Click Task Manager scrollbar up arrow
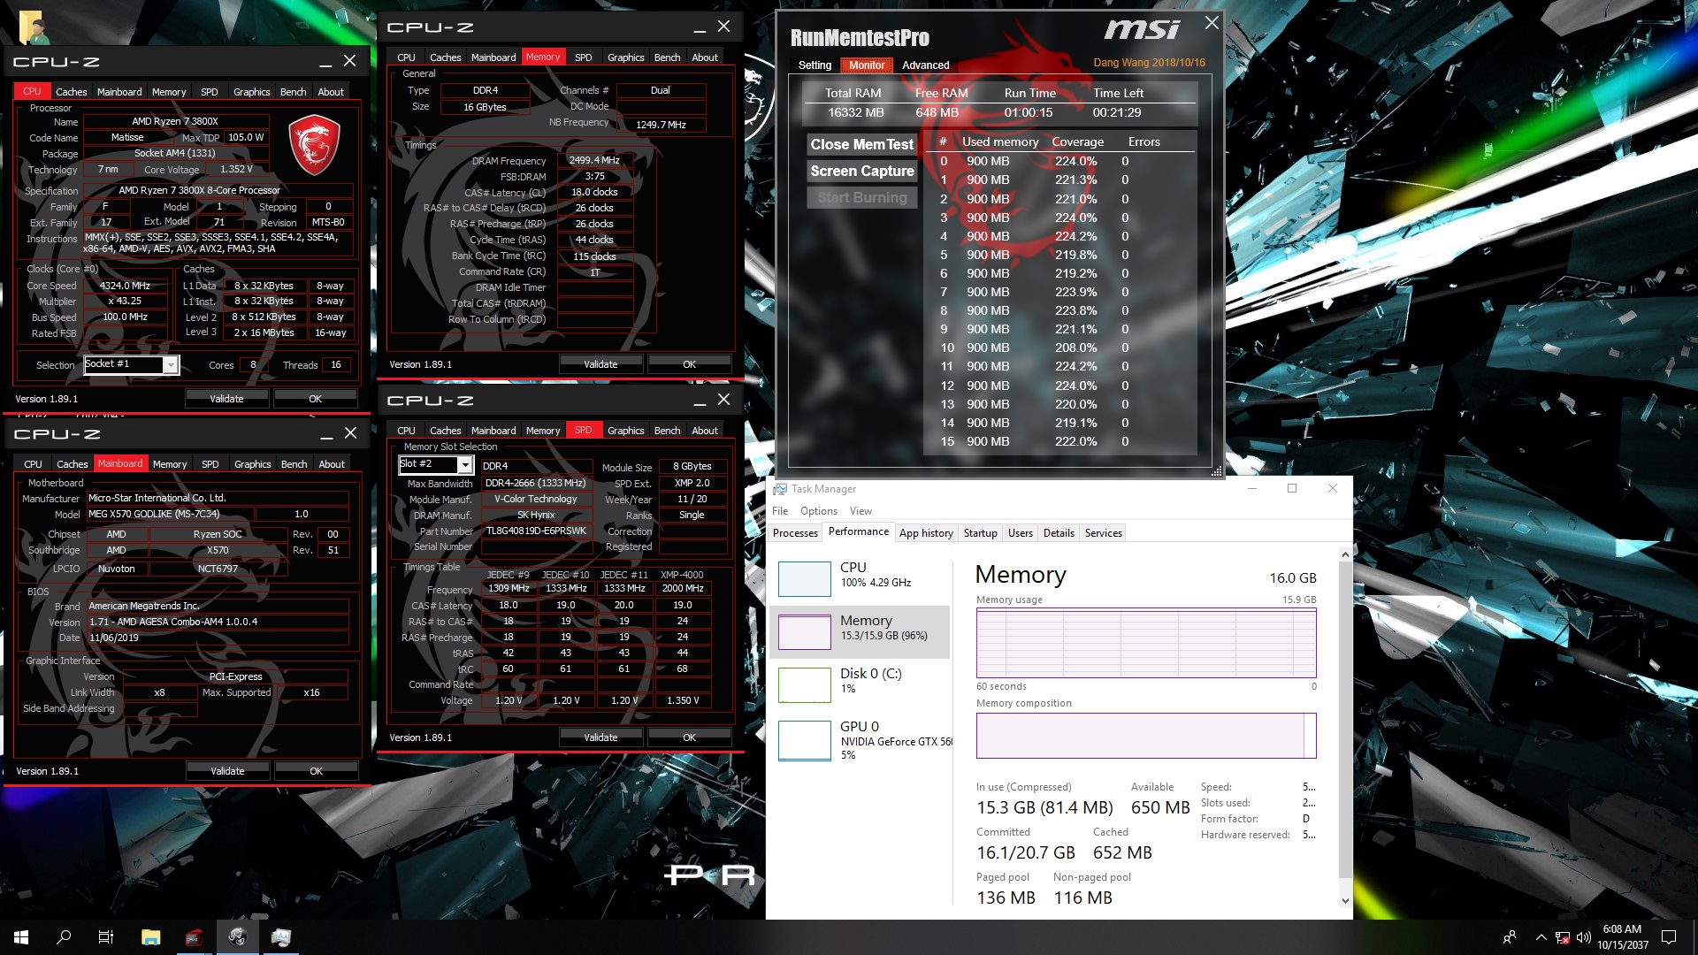This screenshot has width=1698, height=955. pos(1345,554)
